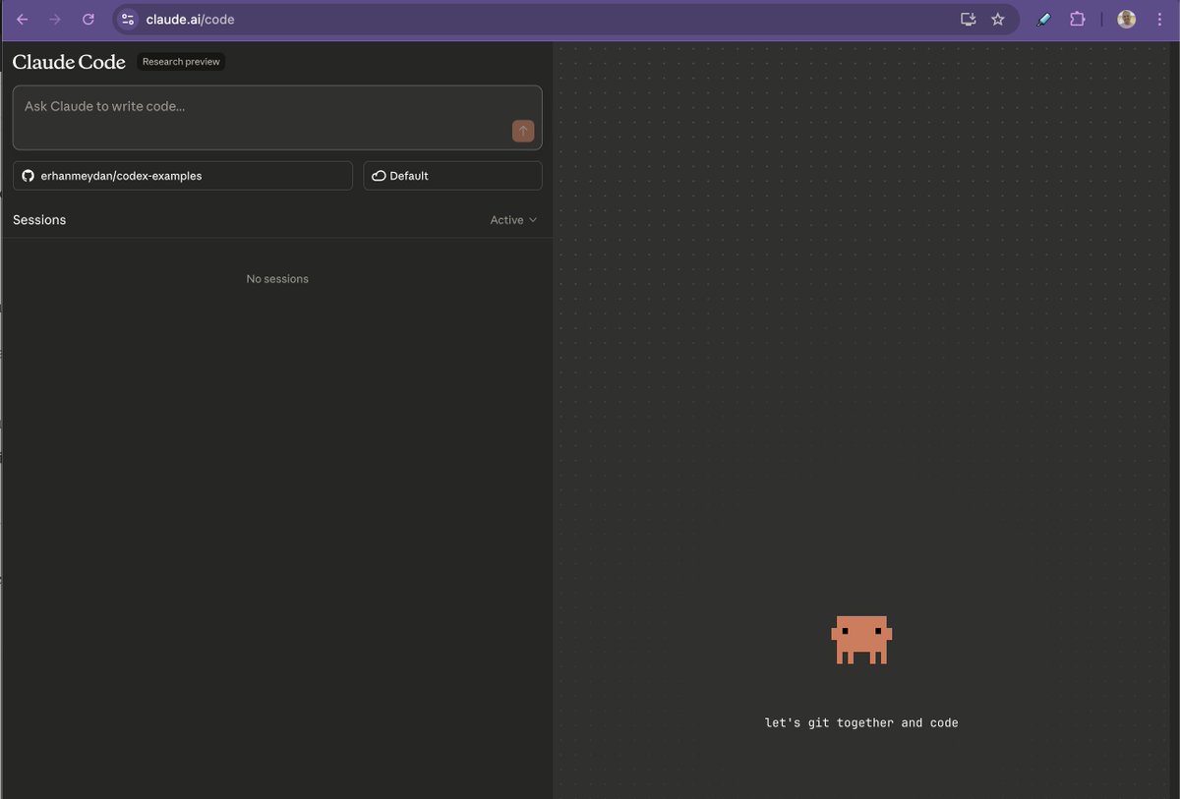Open site information icon in address bar
Viewport: 1180px width, 799px height.
click(x=128, y=19)
